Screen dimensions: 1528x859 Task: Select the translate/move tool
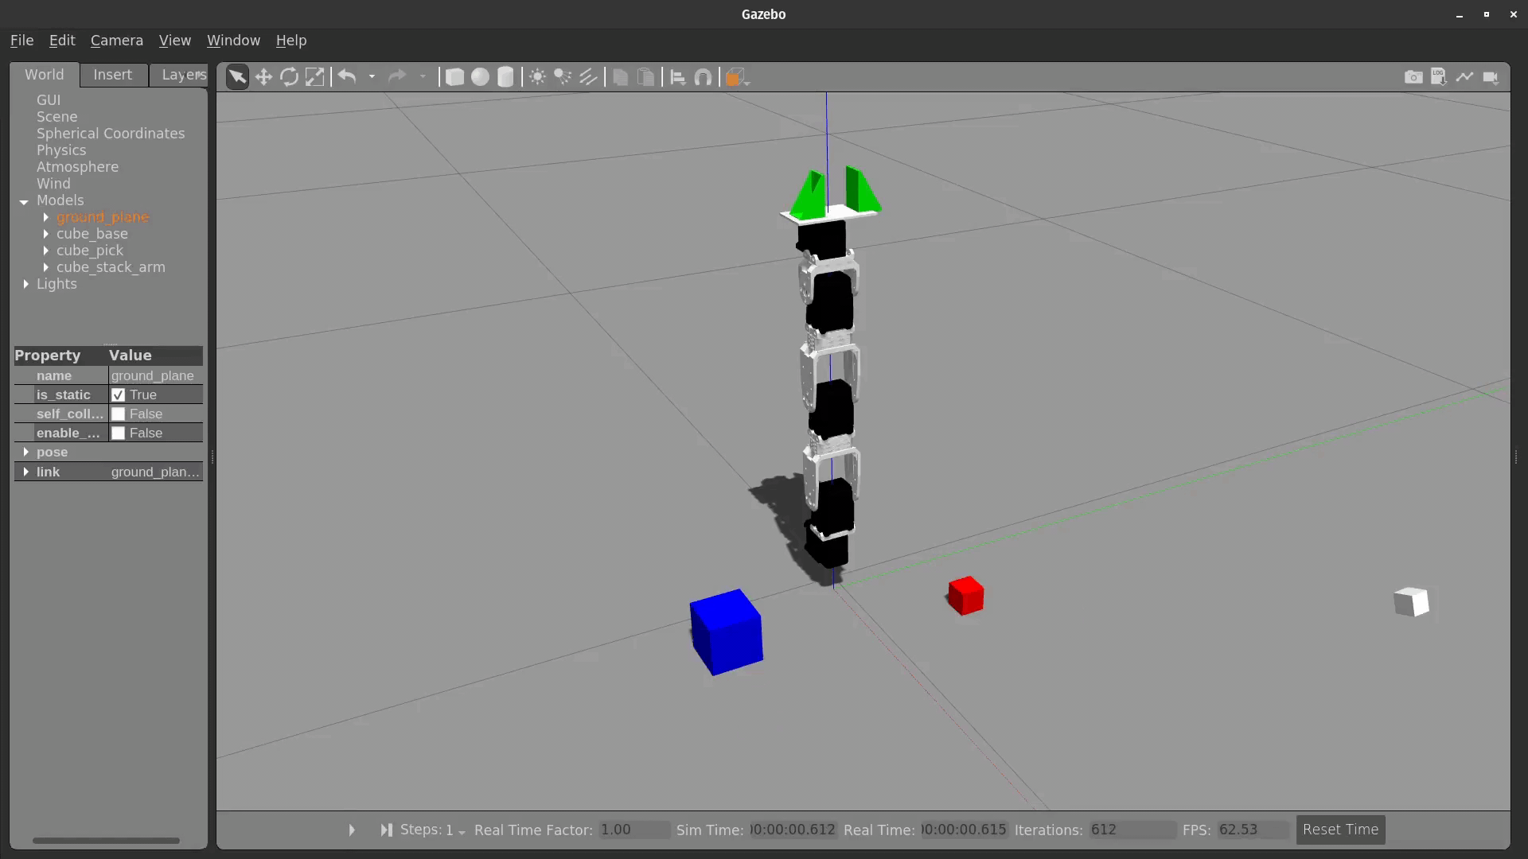pos(263,76)
